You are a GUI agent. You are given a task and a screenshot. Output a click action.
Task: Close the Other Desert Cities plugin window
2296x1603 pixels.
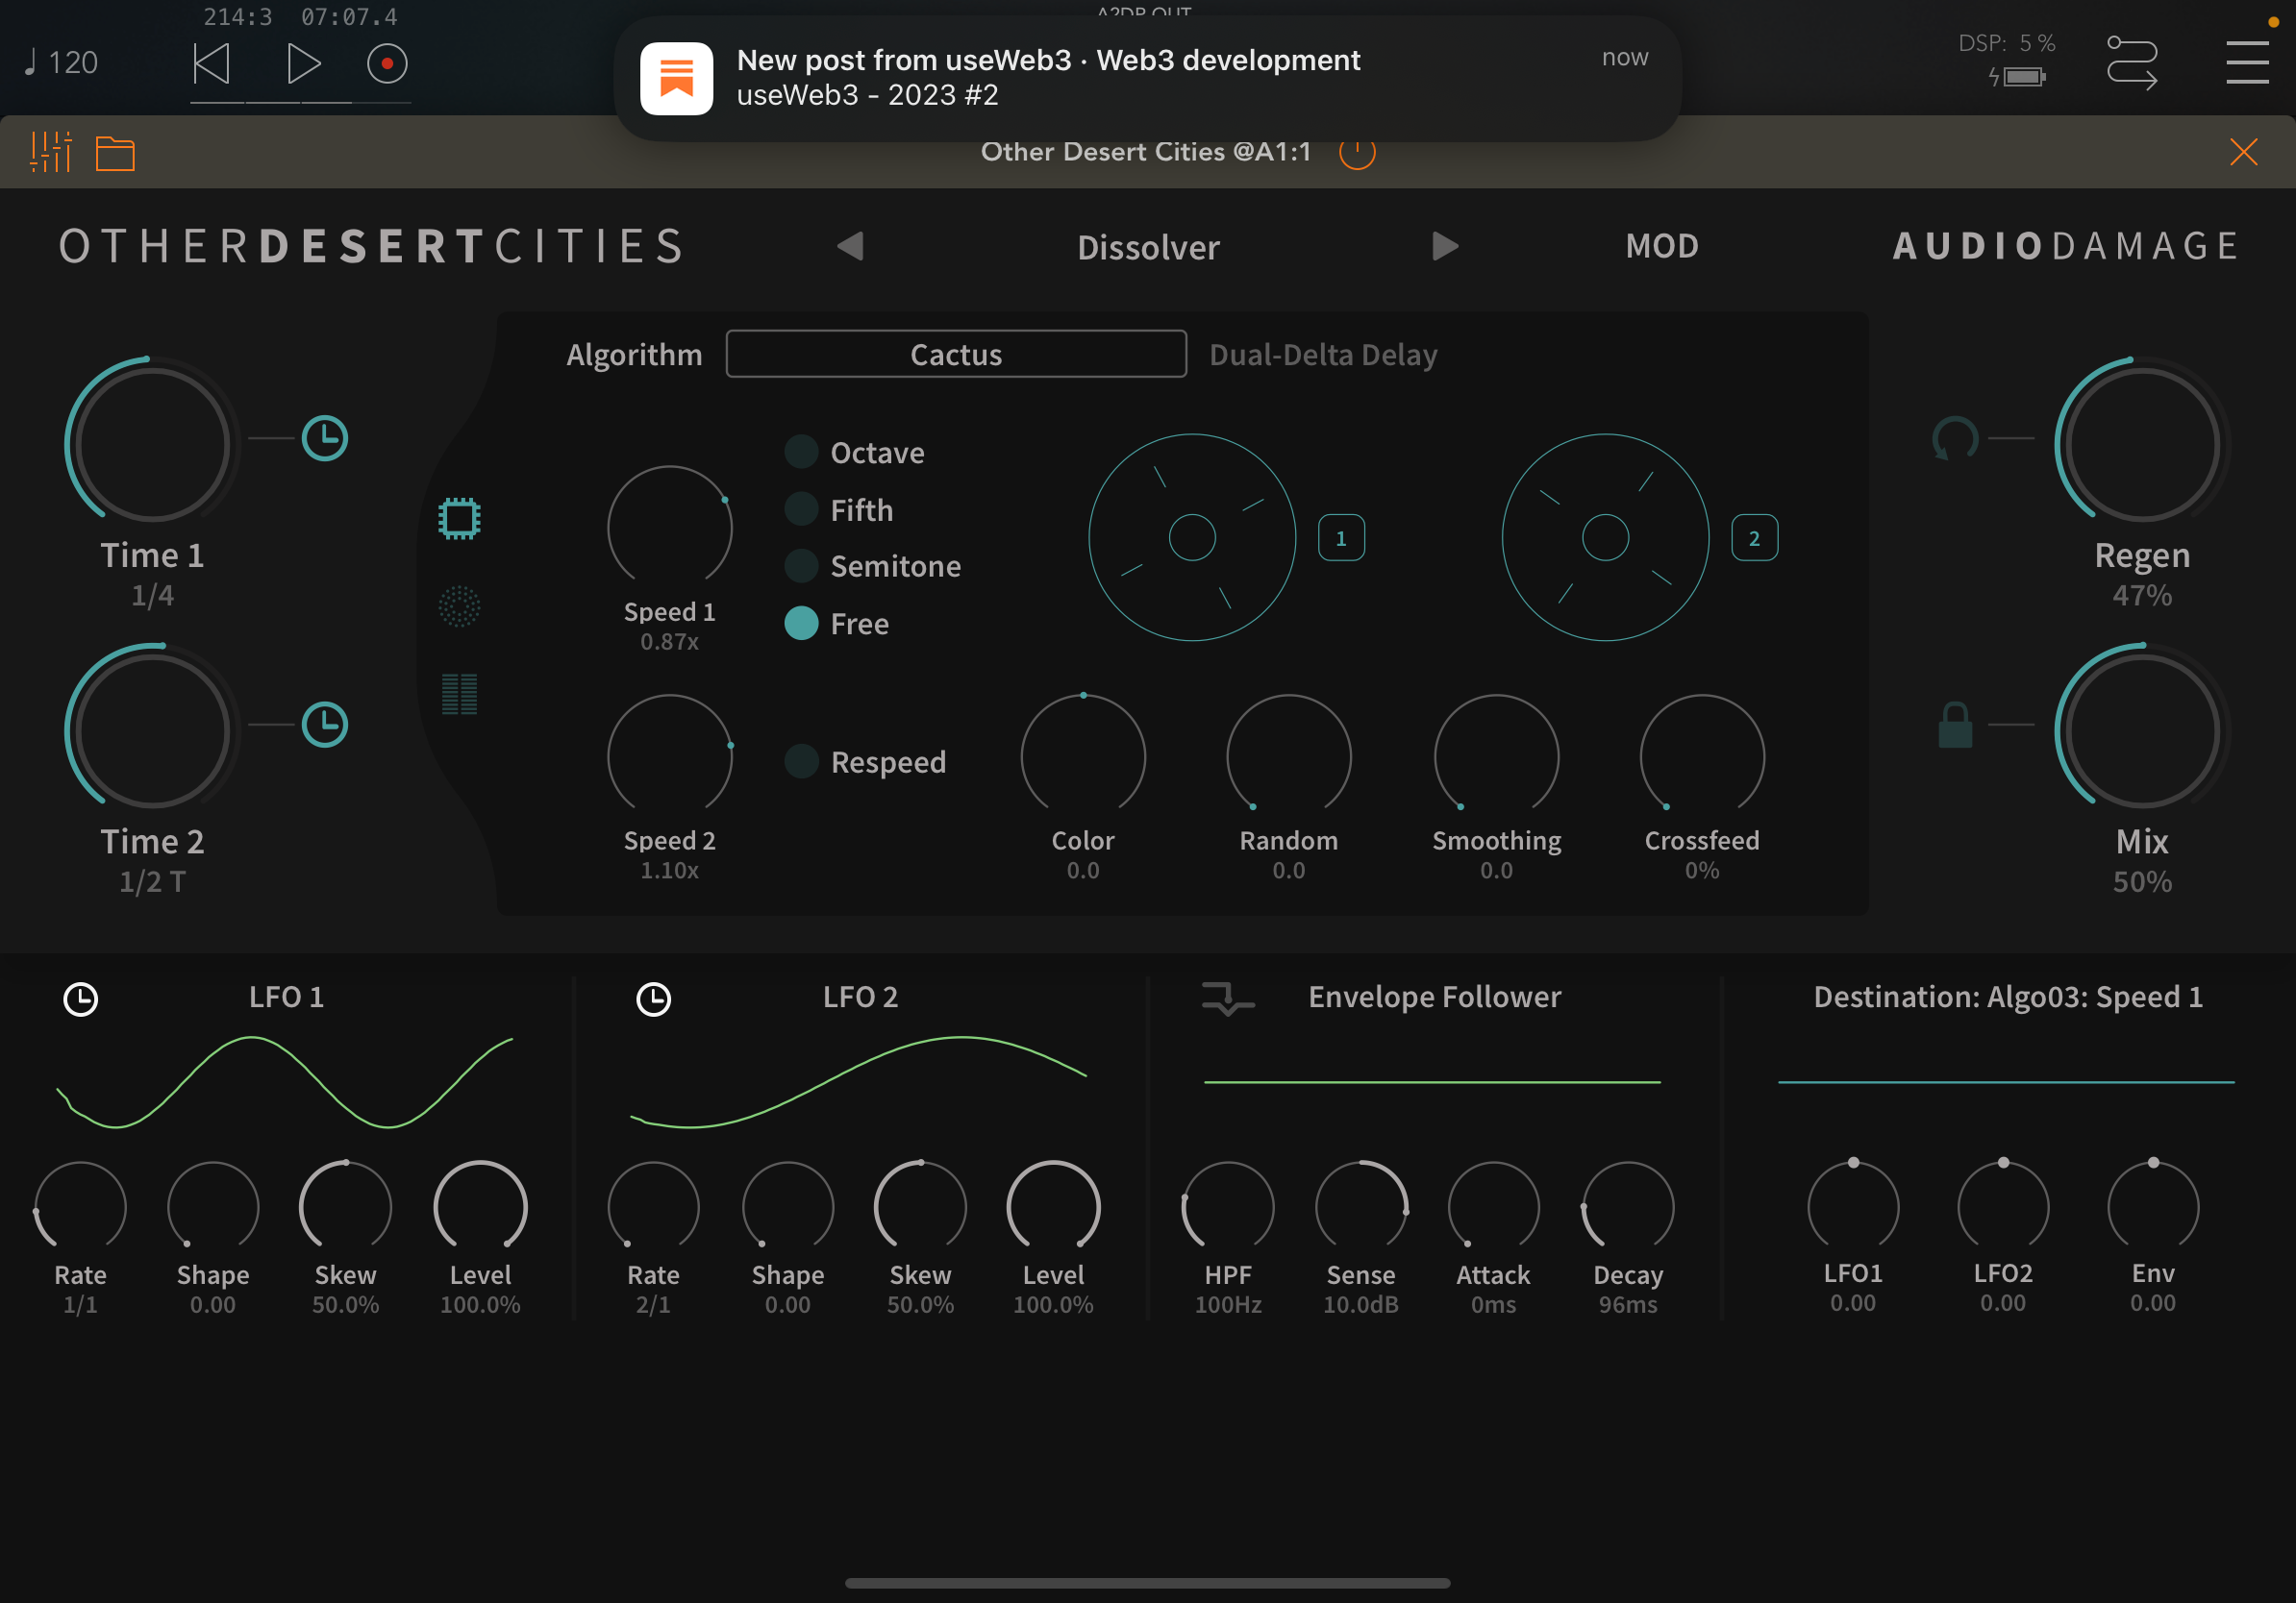click(x=2243, y=152)
